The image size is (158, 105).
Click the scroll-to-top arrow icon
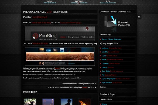coord(139,17)
